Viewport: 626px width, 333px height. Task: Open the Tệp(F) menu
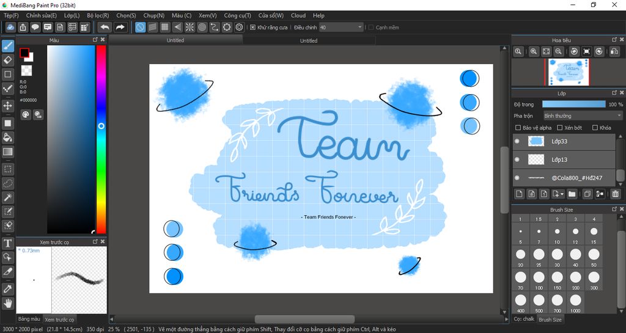pyautogui.click(x=11, y=15)
